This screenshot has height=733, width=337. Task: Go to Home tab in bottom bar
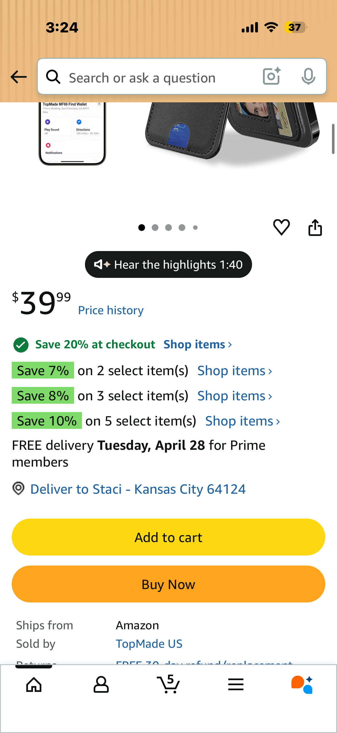coord(34,684)
